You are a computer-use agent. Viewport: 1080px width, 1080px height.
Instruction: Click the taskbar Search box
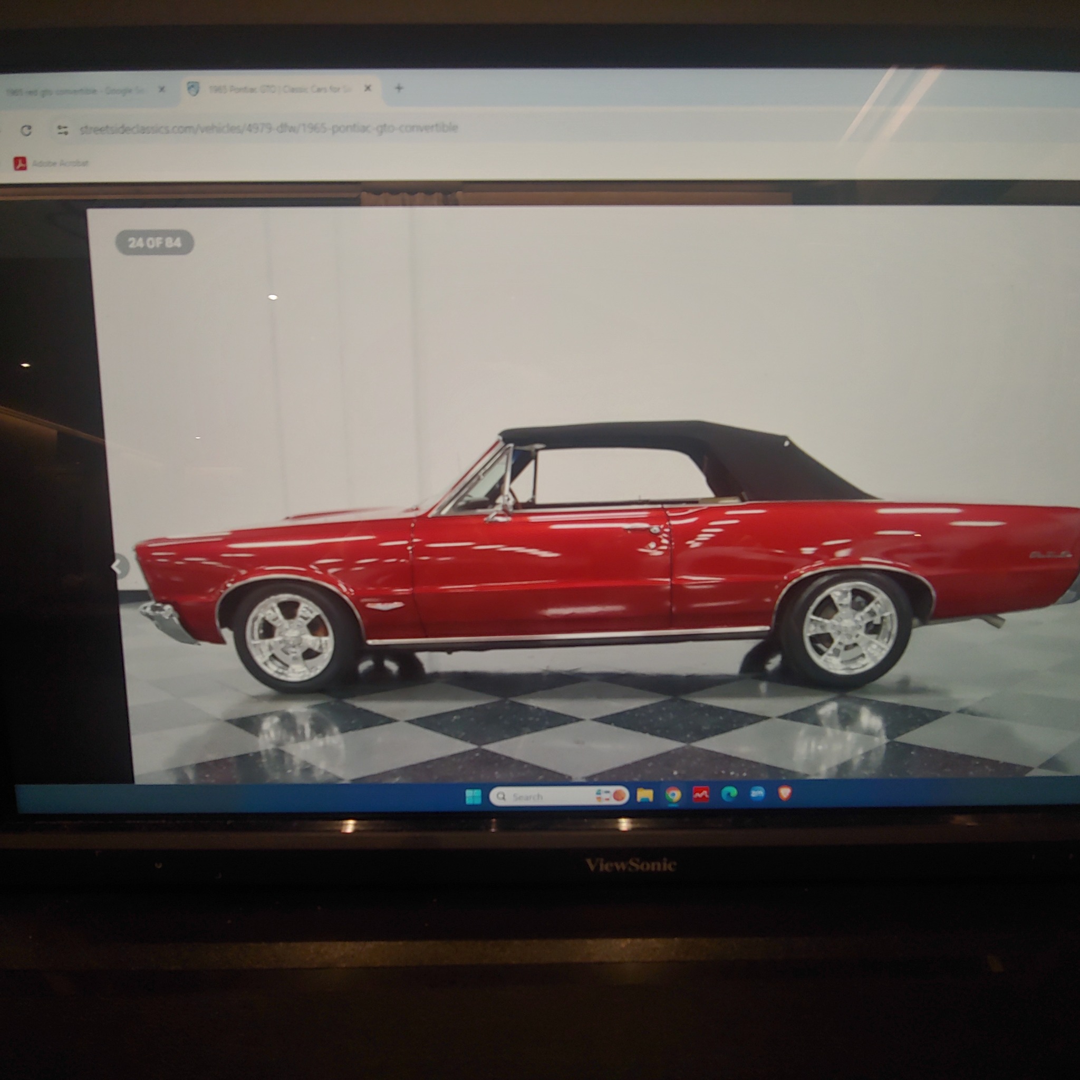[558, 796]
